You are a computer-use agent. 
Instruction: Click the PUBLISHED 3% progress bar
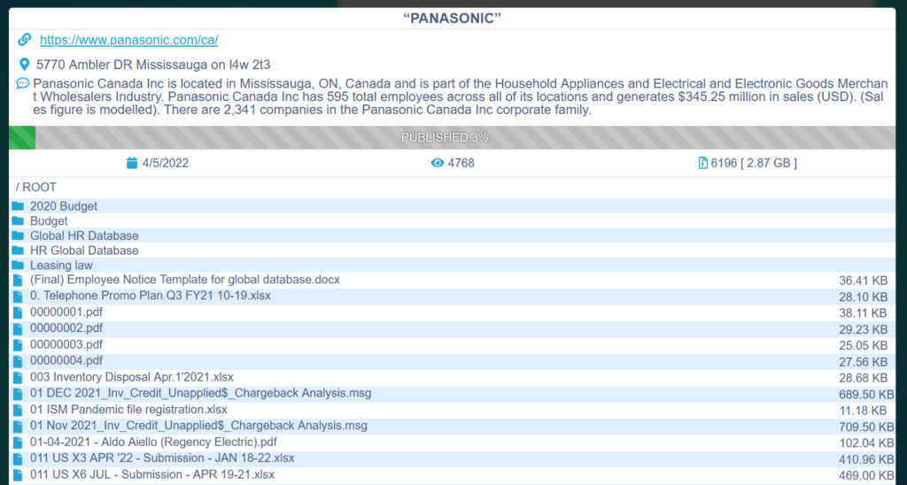[x=453, y=138]
